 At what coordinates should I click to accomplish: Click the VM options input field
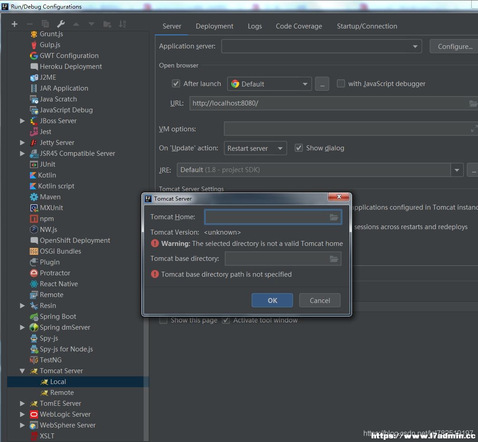click(351, 129)
